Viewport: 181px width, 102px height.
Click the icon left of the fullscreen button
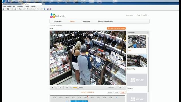120,88
